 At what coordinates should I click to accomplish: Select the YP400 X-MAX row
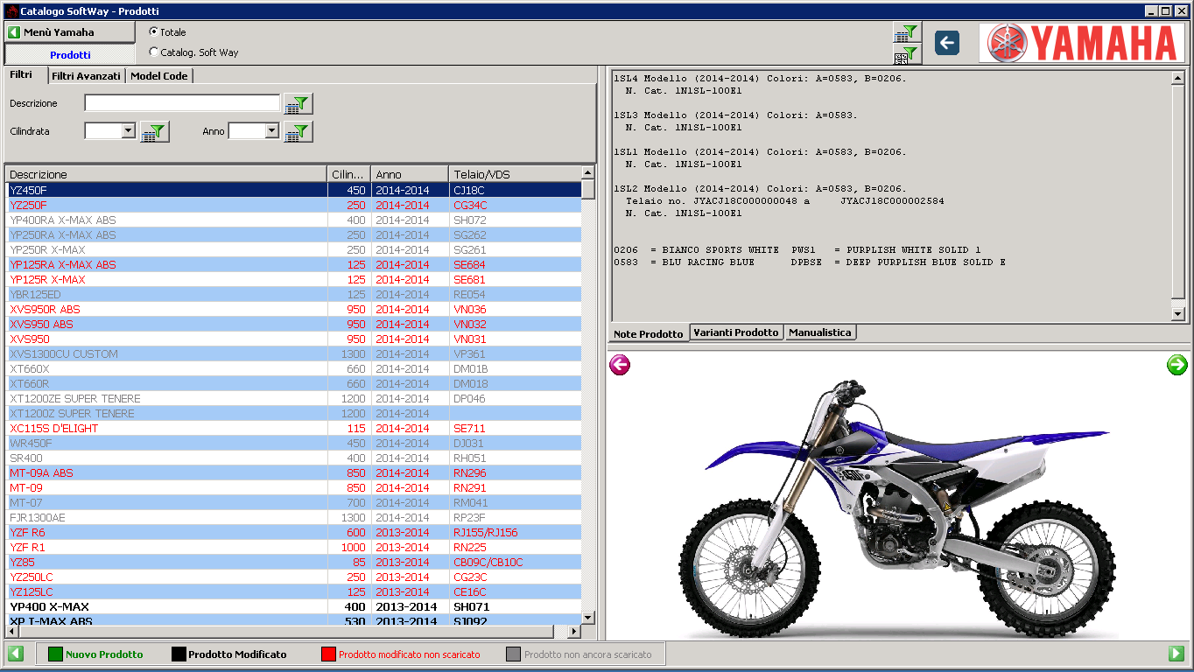[293, 606]
